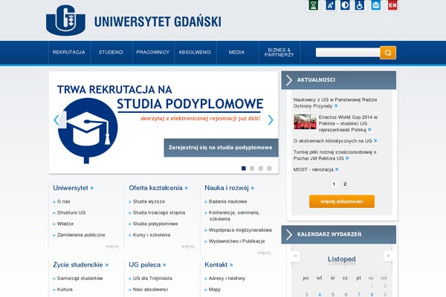Go to next calendar month arrow

[x=388, y=255]
